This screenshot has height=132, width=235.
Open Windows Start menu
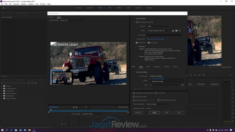click(x=2, y=130)
